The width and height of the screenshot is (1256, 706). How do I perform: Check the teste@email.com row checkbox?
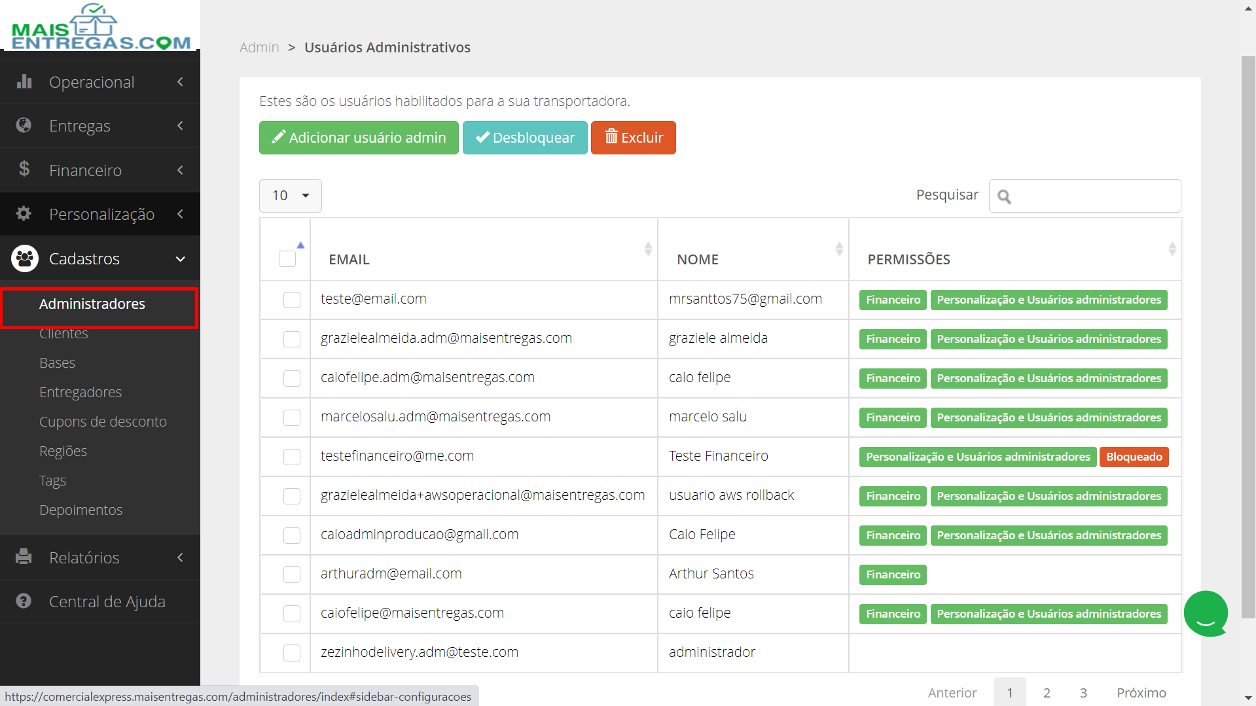[x=292, y=300]
